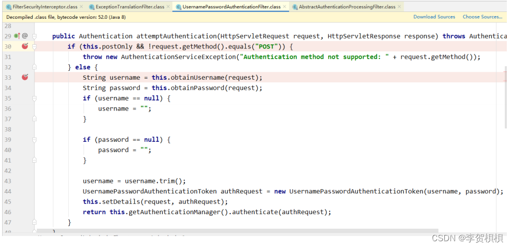Click the class file icon on FilterSecurityInterceptor tab

click(x=9, y=7)
